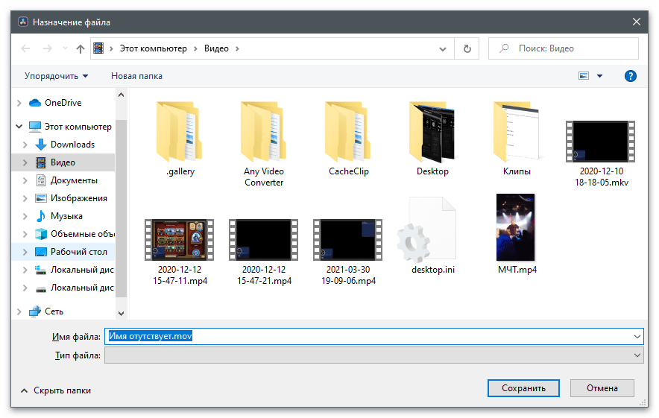Image resolution: width=659 pixels, height=418 pixels.
Task: Select Downloads in the navigation pane
Action: click(72, 145)
